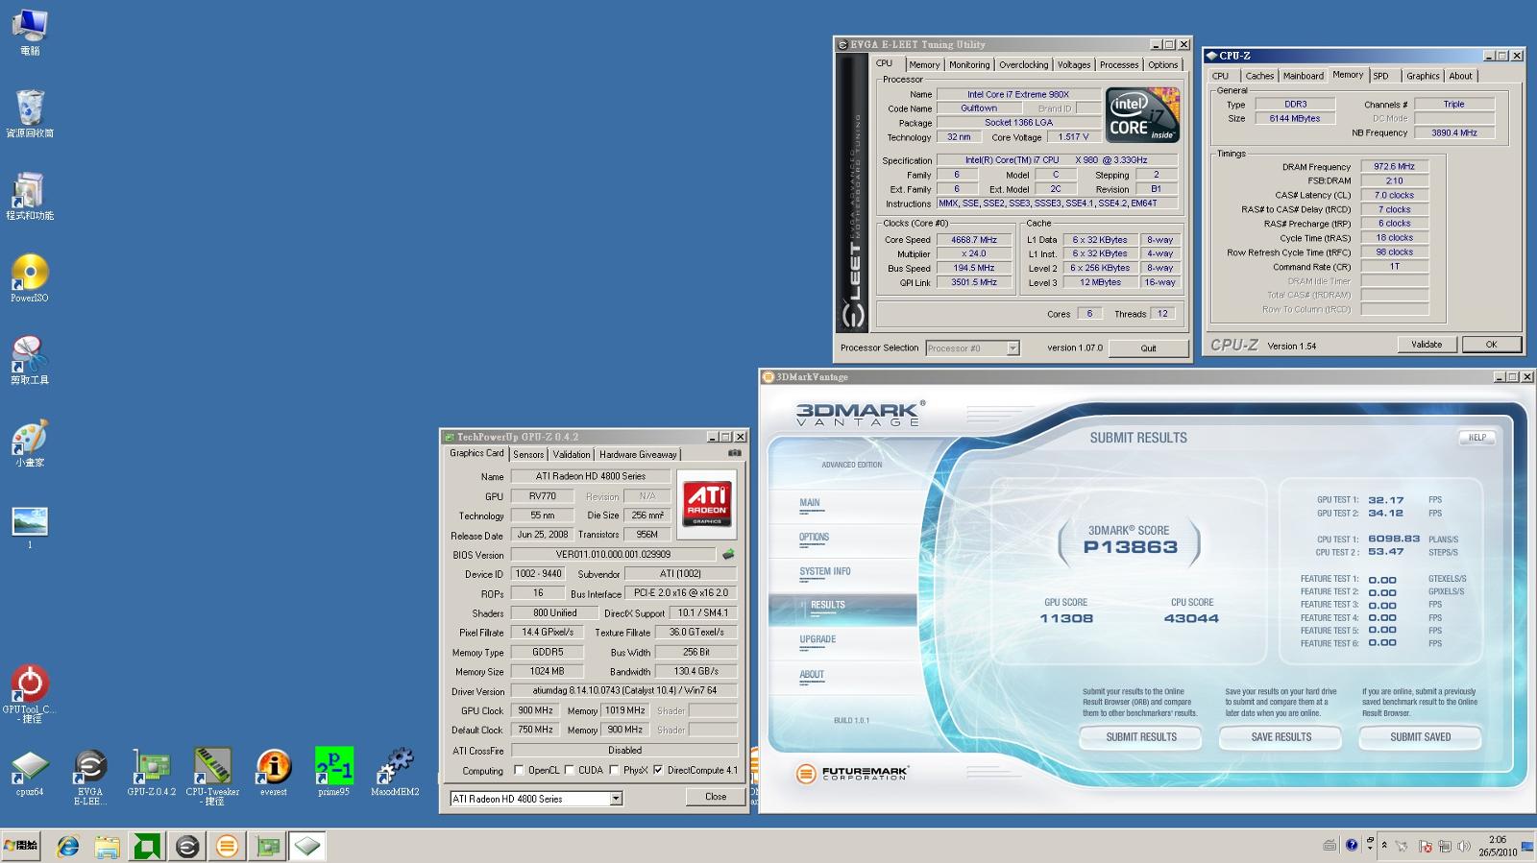Click GPU-Z screenshot camera icon

click(735, 453)
